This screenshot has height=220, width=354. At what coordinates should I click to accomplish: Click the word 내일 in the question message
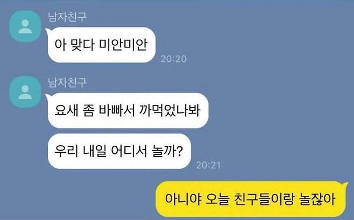(x=95, y=151)
